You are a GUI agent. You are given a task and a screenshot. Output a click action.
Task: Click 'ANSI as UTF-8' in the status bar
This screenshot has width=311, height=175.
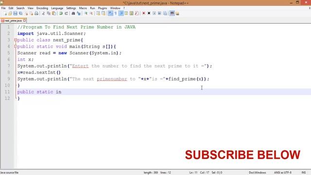tap(283, 173)
